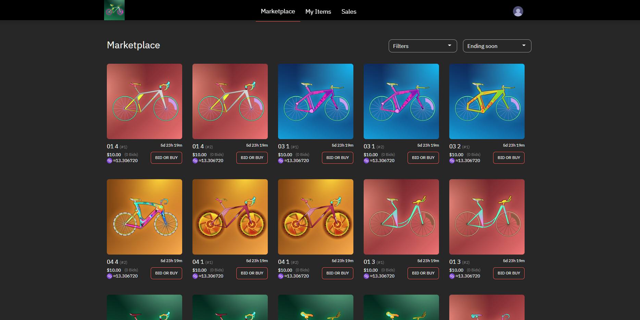View the 03 1 (#1) magenta bike image
Viewport: 640px width, 320px height.
pos(316,101)
